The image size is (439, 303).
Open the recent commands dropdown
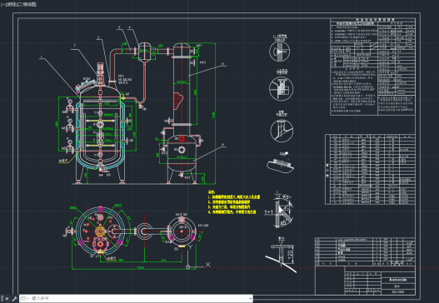pos(25,299)
